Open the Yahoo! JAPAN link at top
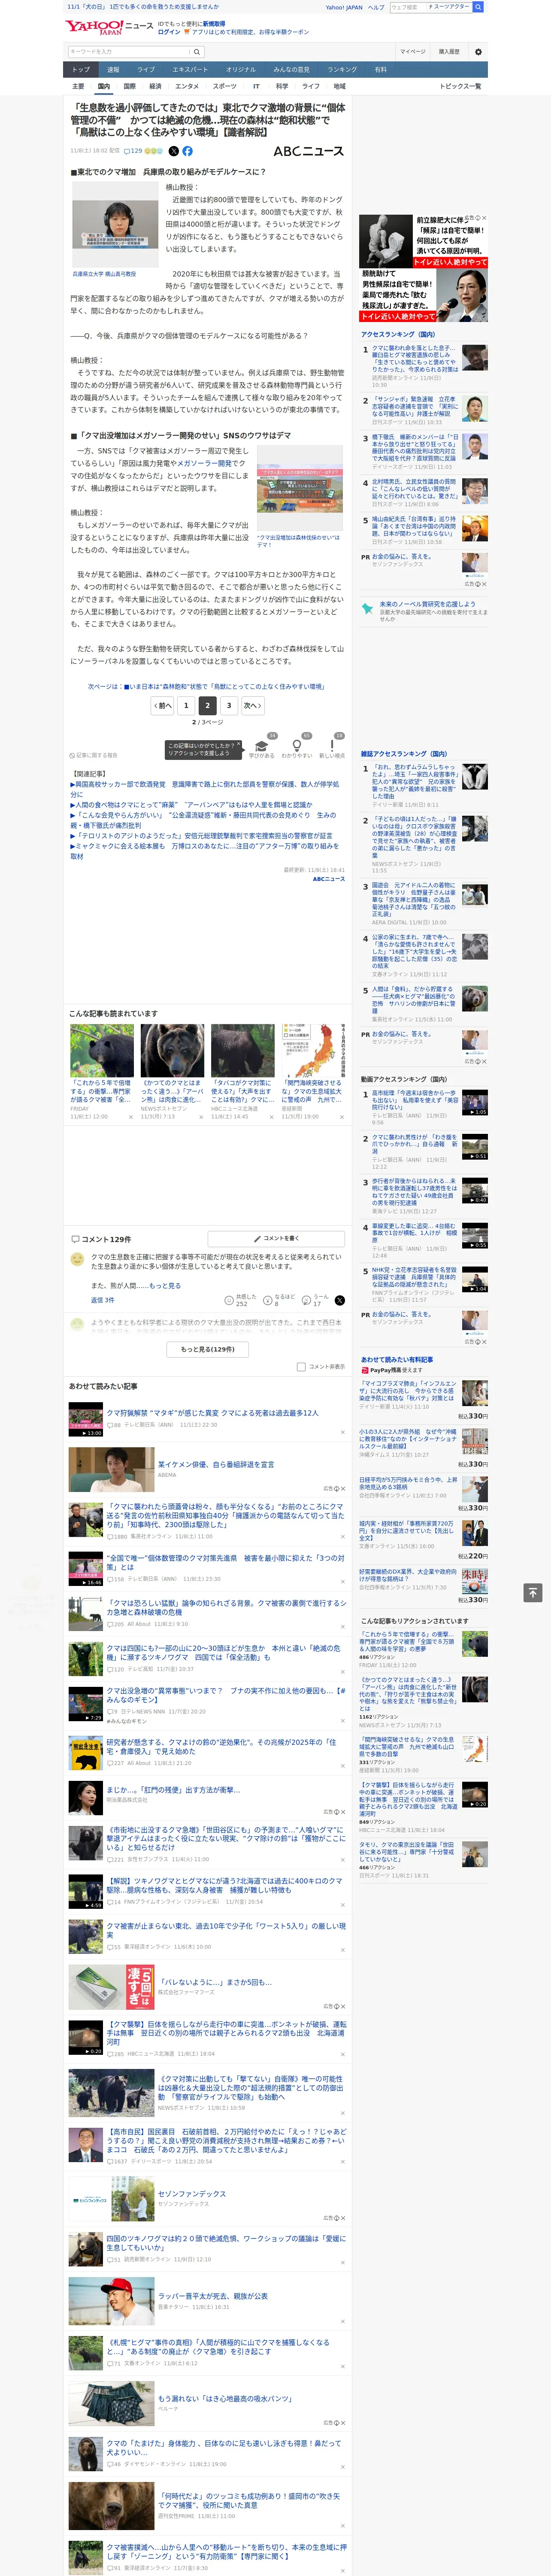This screenshot has height=2576, width=551. (x=344, y=7)
